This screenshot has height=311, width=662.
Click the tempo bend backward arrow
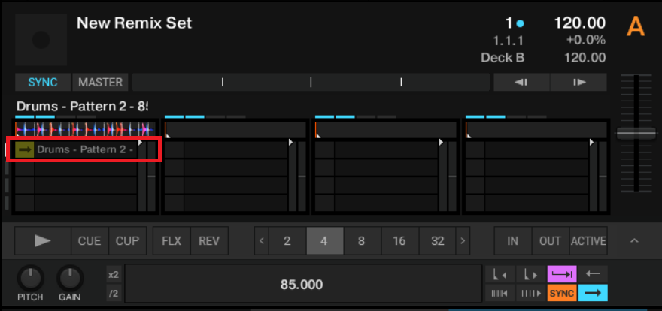[x=521, y=82]
